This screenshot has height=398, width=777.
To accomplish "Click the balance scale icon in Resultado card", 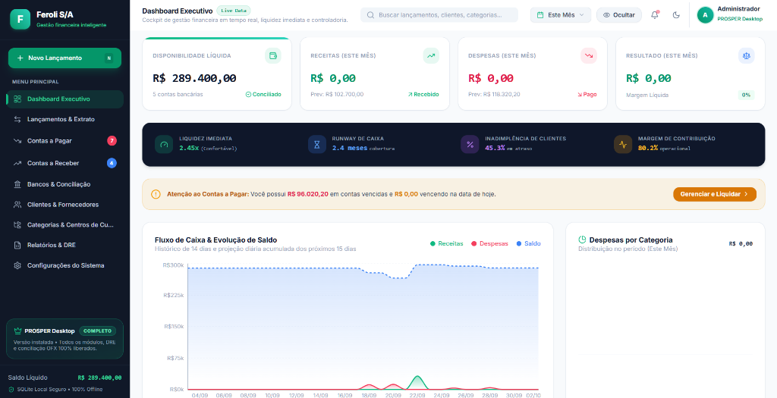I will (747, 55).
